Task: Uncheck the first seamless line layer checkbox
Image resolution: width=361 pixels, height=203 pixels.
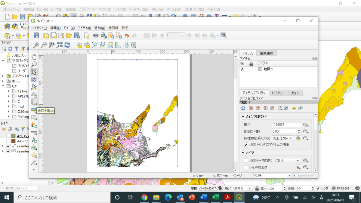Action: [8, 146]
